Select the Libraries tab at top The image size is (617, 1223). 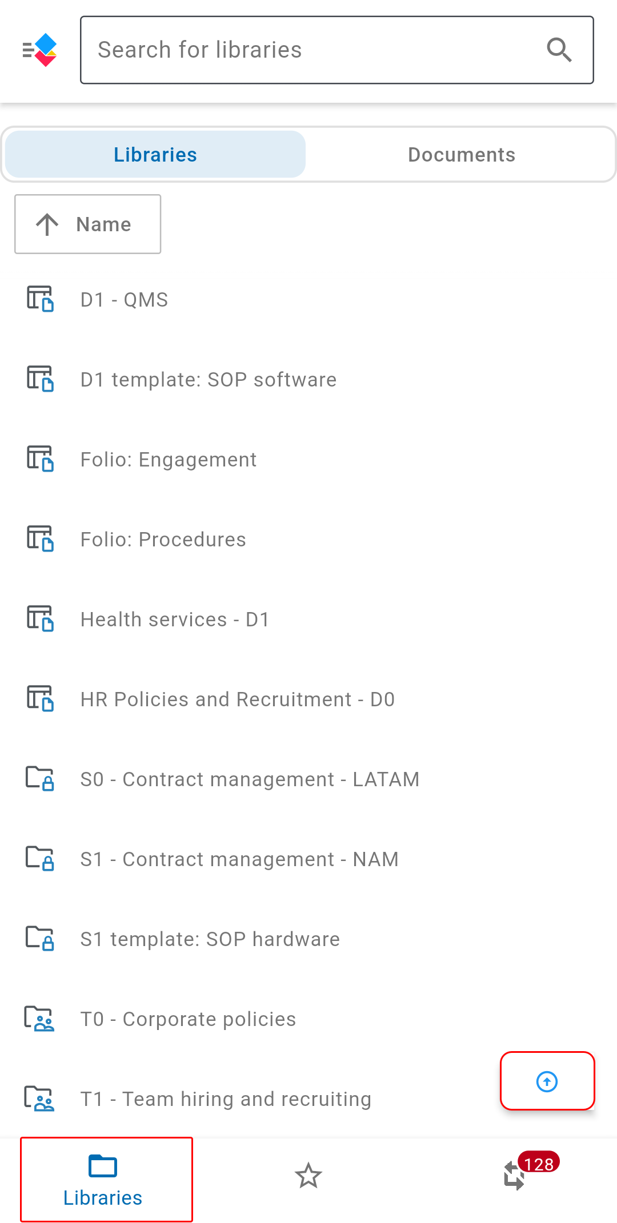155,155
